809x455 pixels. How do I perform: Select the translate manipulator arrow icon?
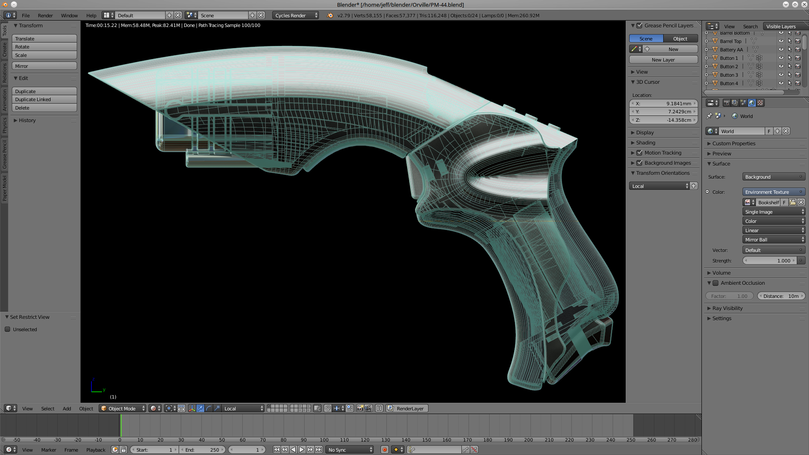tap(201, 408)
